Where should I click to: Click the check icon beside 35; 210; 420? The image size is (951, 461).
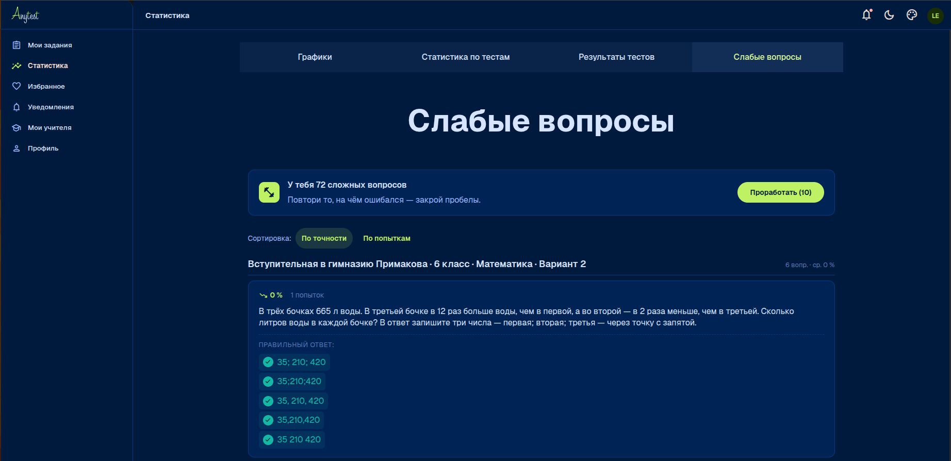pos(268,362)
